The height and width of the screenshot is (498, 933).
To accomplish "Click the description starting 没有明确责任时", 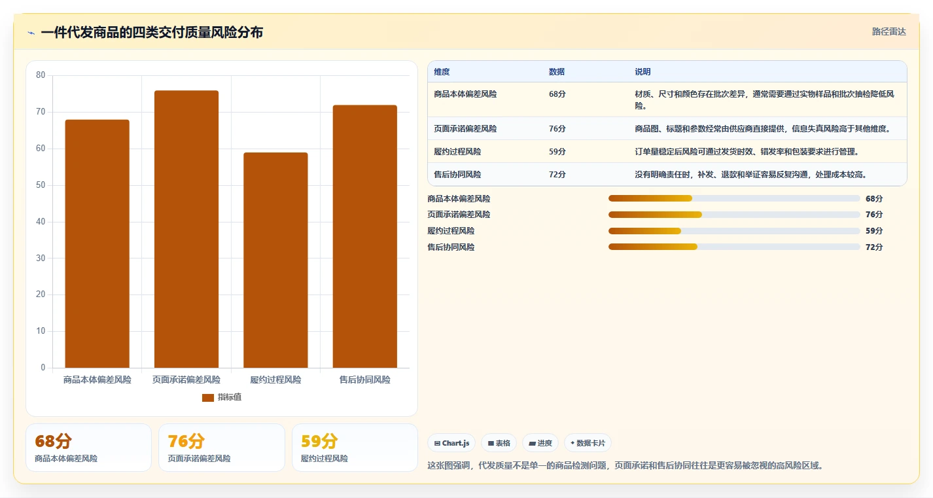I will (x=751, y=175).
